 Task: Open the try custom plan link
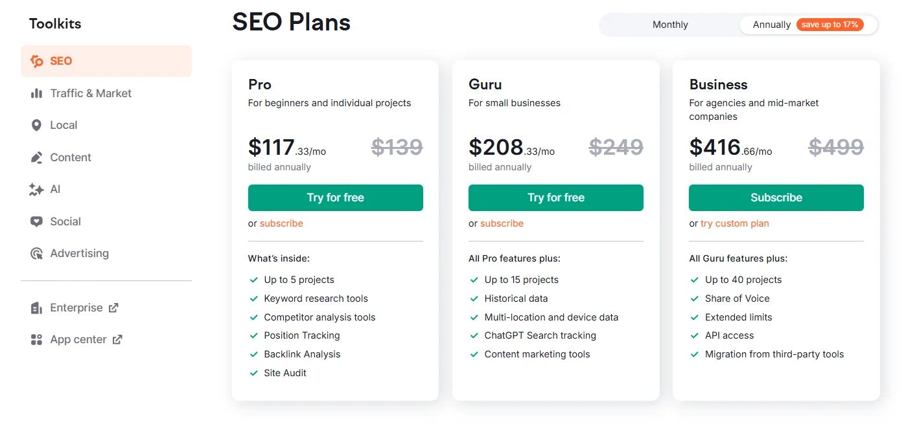(734, 223)
